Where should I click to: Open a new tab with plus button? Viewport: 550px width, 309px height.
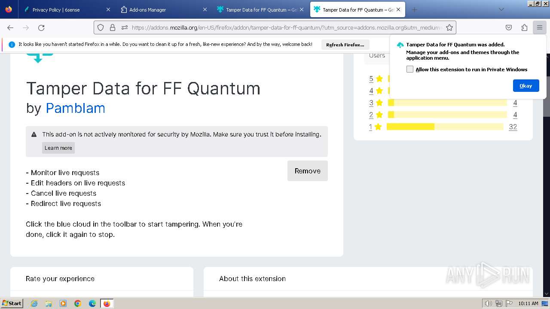click(414, 9)
